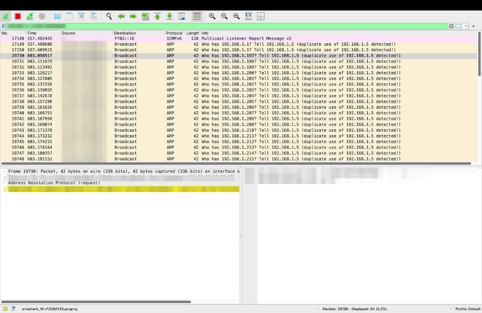This screenshot has height=313, width=482.
Task: Click the packet list horizontal scrollbar
Action: (x=236, y=164)
